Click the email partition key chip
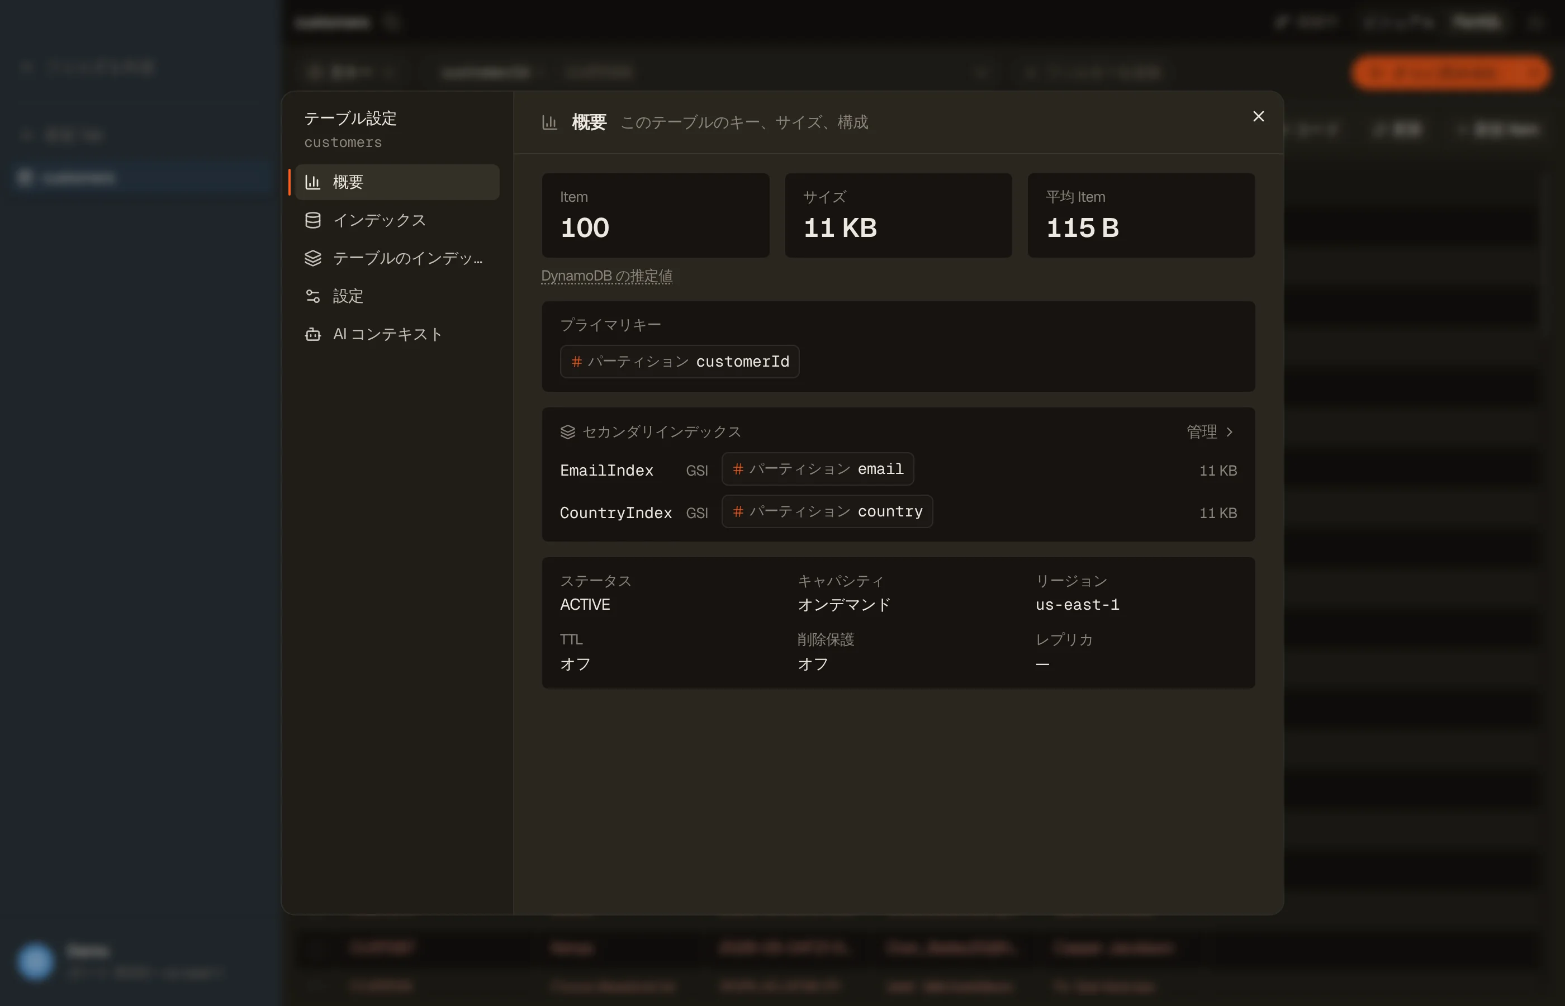 (817, 469)
